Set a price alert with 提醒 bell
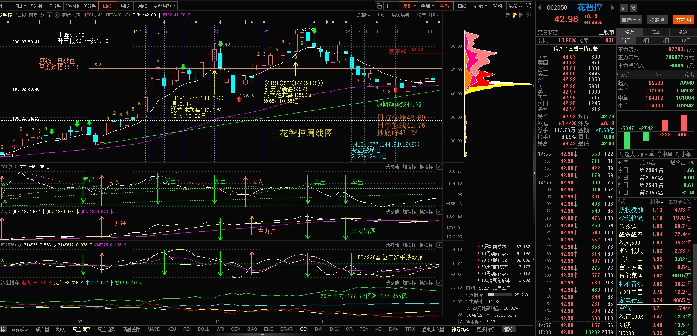Screen dimensions: 697x336 [657, 20]
